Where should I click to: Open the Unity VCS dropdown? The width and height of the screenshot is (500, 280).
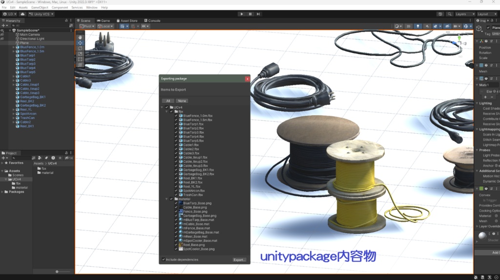click(x=41, y=14)
